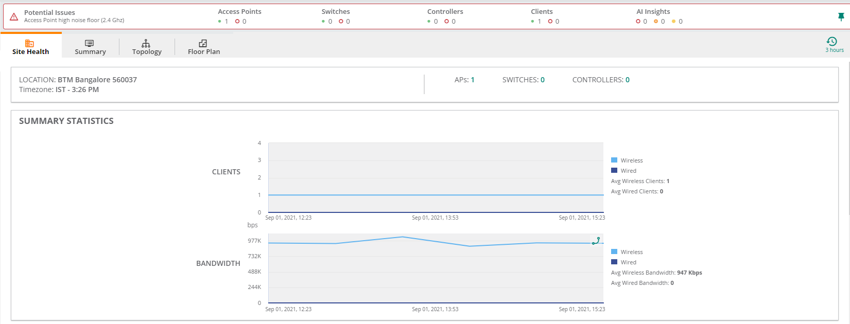Screen dimensions: 850x324
Task: Click the green pin icon in the health bar
Action: click(841, 17)
